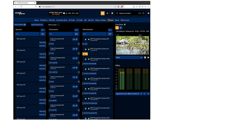
Task: Open the browser hamburger menu
Action: click(148, 7)
